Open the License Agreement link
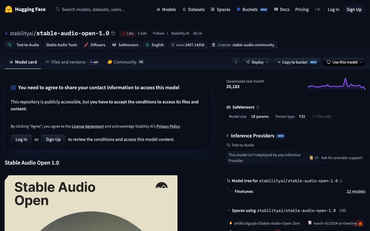This screenshot has height=231, width=370. (x=88, y=126)
